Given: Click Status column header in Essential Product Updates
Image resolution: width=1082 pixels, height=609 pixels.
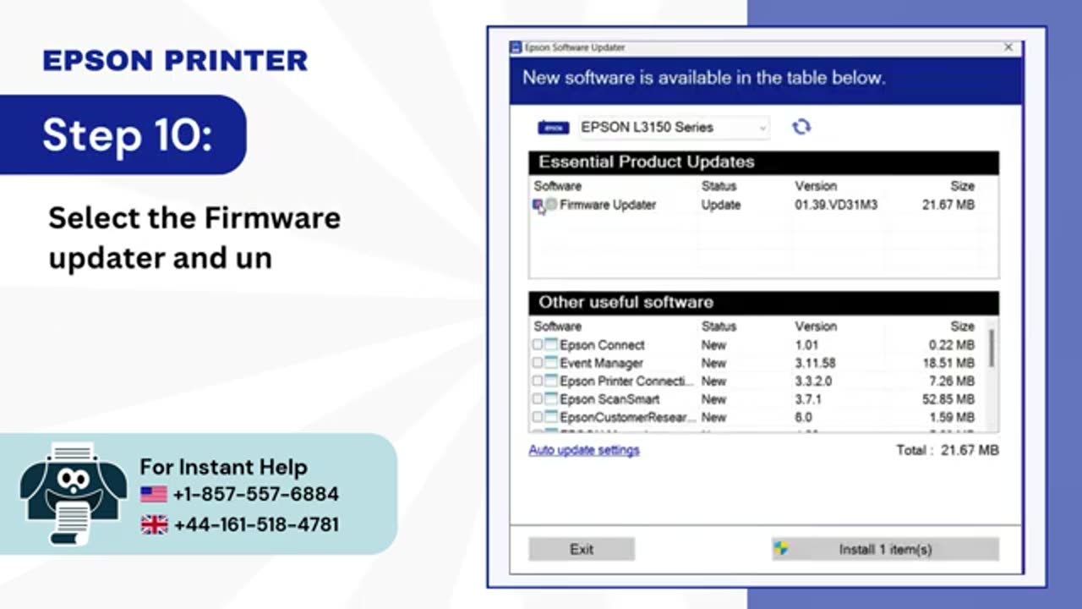Looking at the screenshot, I should [719, 186].
